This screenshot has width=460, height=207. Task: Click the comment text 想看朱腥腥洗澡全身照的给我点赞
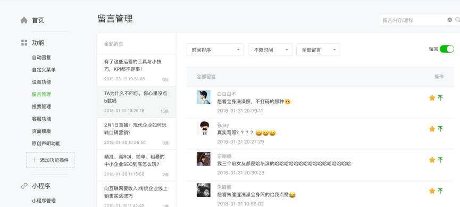(253, 194)
